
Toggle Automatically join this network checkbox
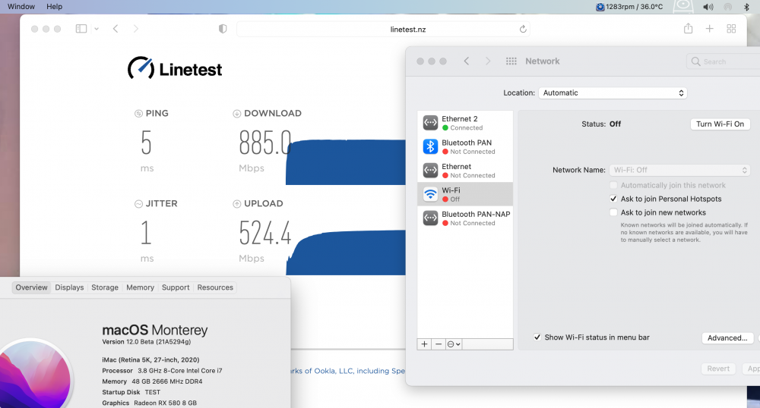tap(613, 185)
